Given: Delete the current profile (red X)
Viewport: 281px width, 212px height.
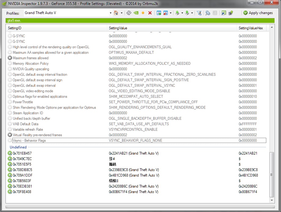Looking at the screenshot, I should 150,13.
